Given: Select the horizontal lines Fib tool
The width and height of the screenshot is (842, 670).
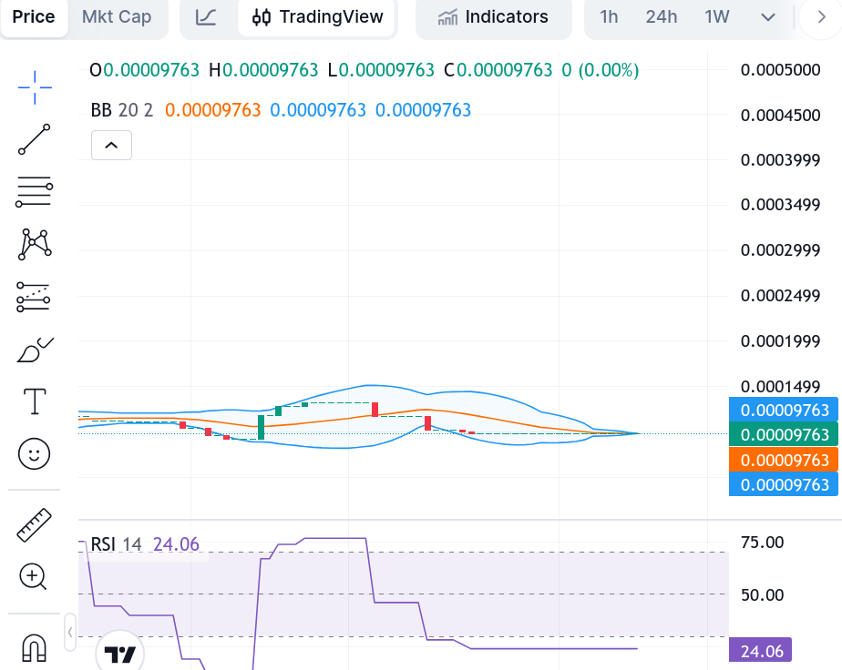Looking at the screenshot, I should coord(35,191).
